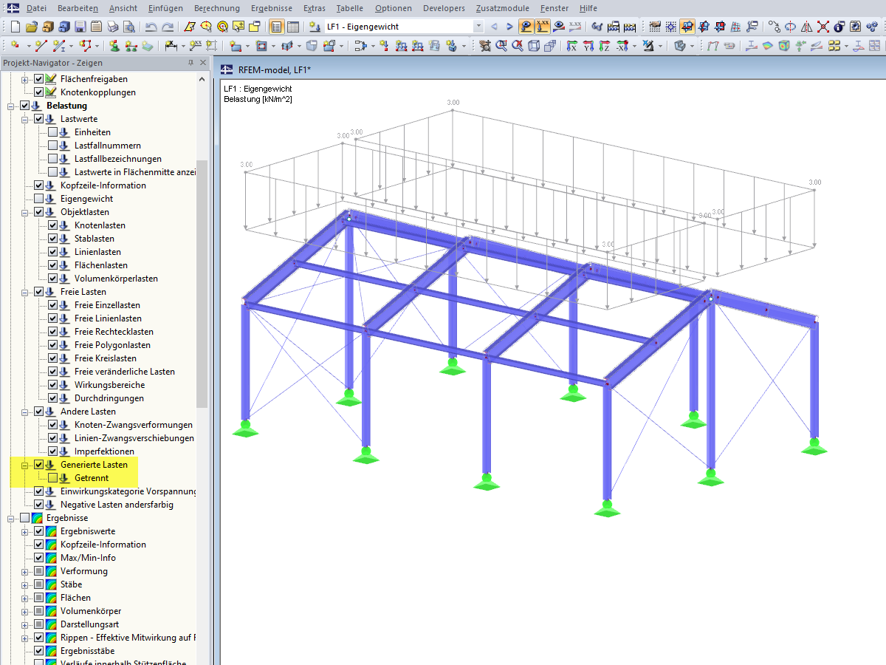
Task: Click the mirror tool icon
Action: pyautogui.click(x=806, y=27)
